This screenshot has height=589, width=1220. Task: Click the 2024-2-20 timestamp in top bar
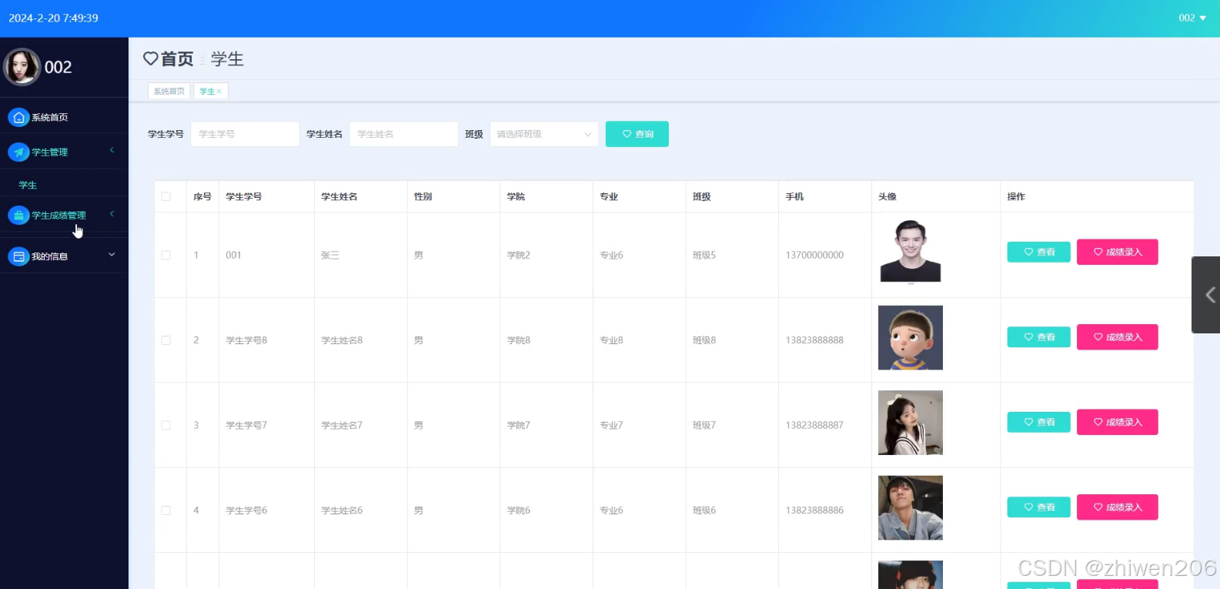(53, 18)
